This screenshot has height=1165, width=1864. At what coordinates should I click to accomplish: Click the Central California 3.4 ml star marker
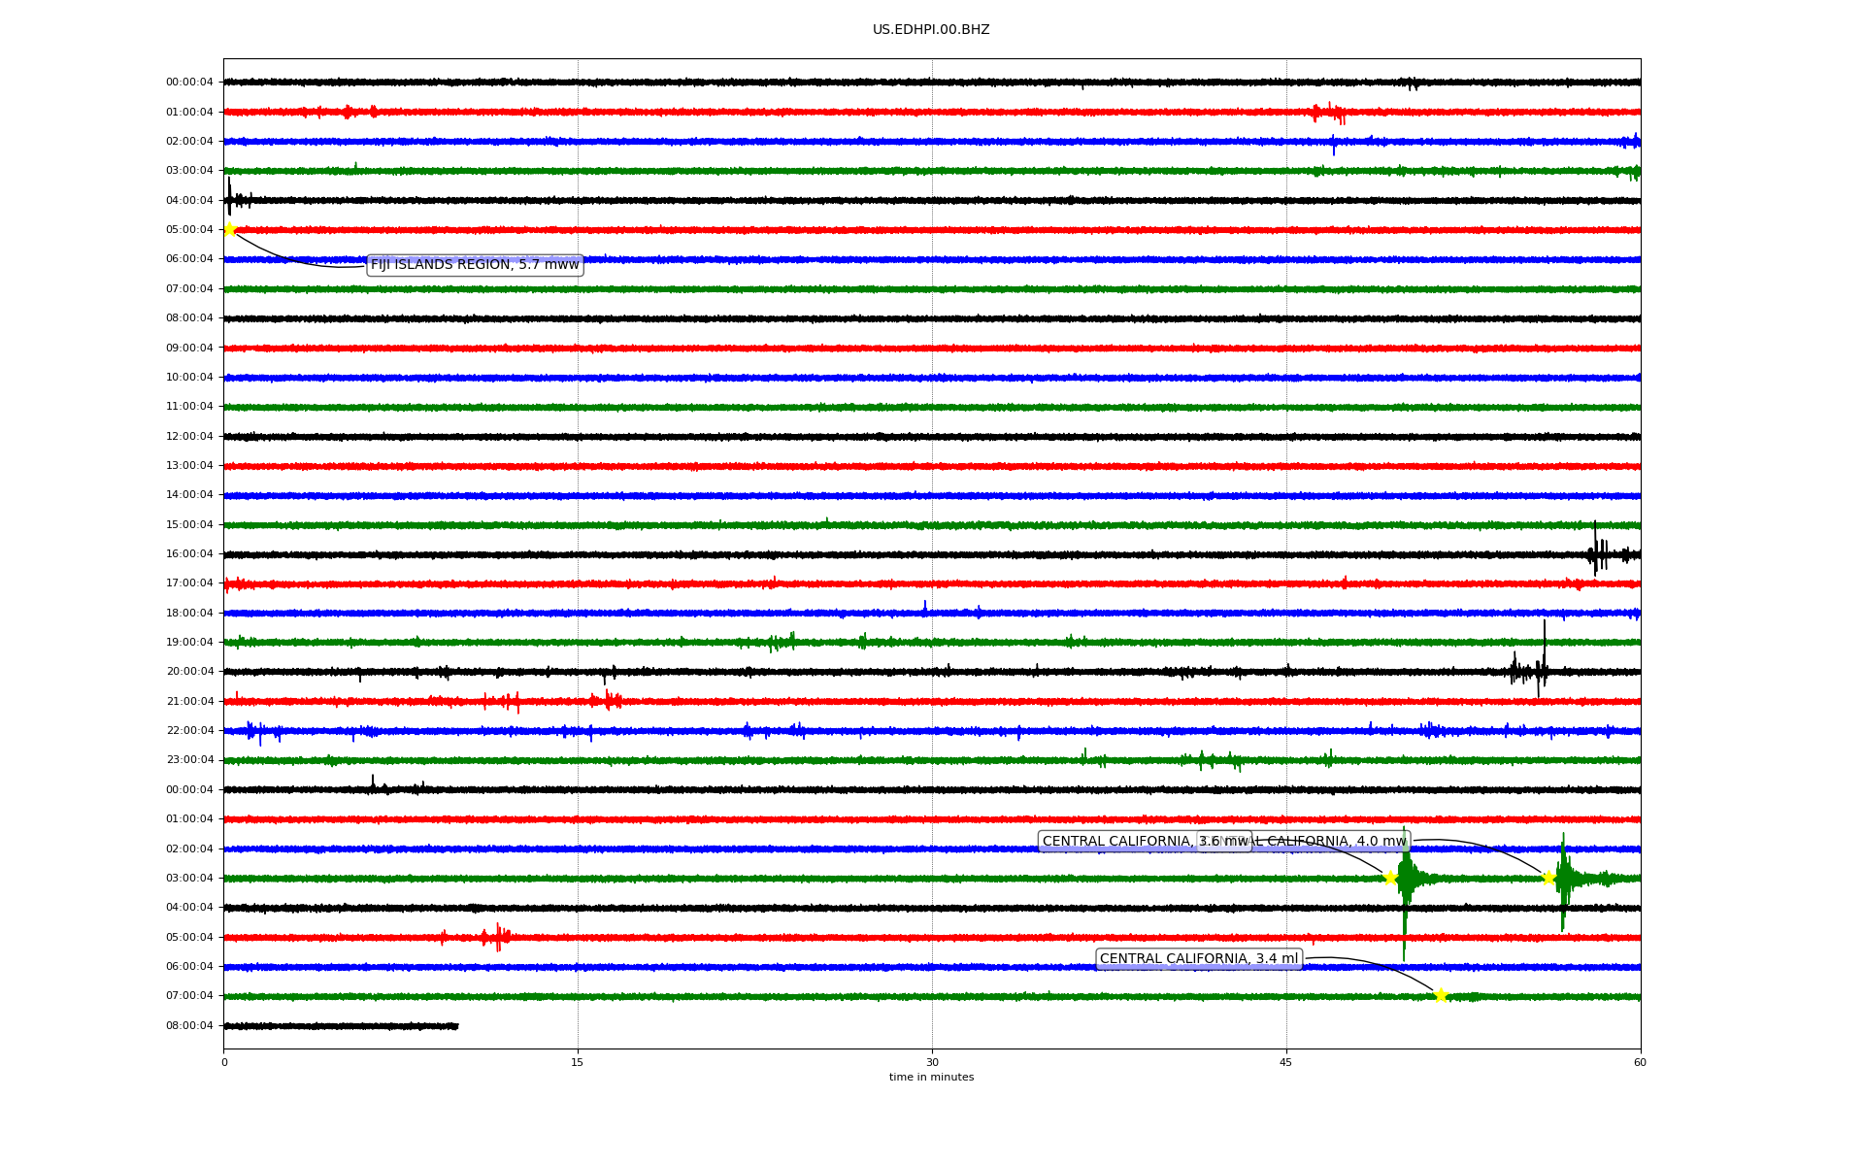(x=1441, y=995)
